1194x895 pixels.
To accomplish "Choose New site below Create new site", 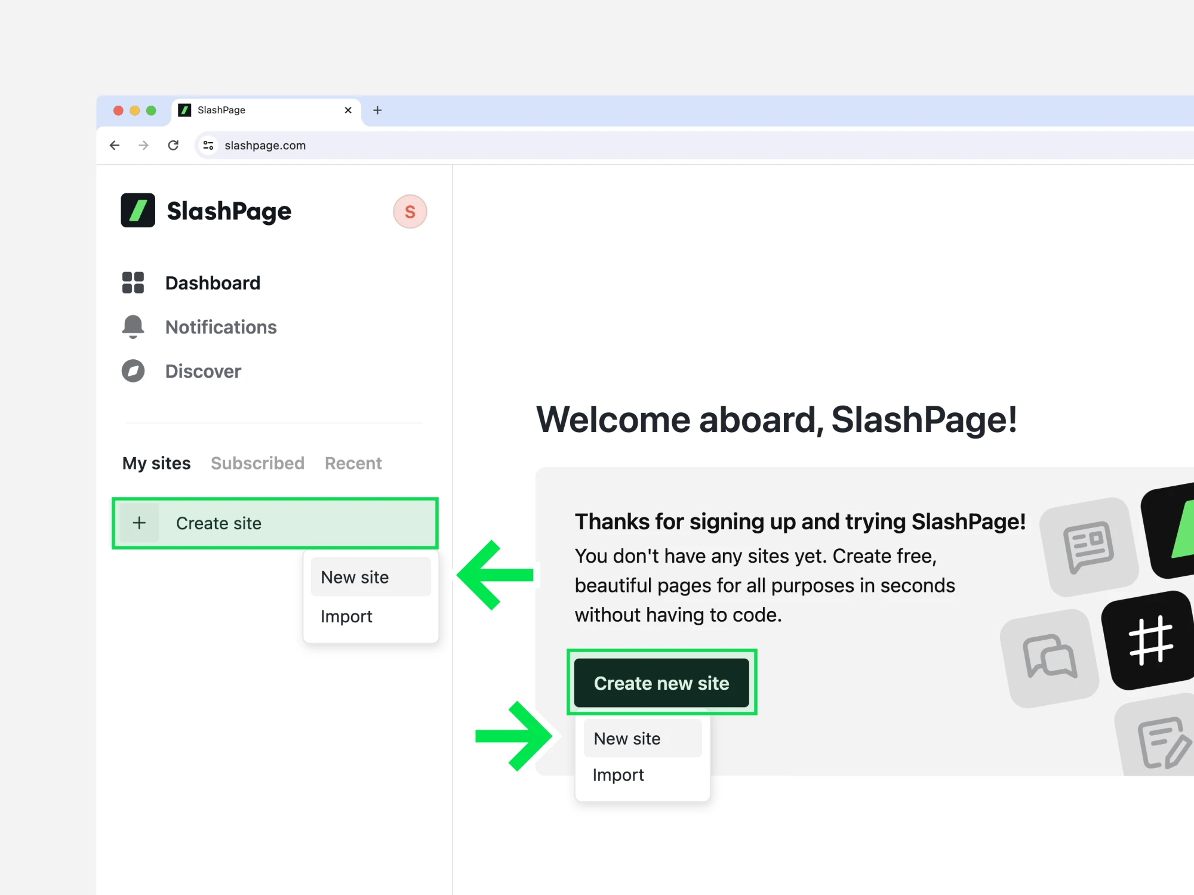I will 642,739.
